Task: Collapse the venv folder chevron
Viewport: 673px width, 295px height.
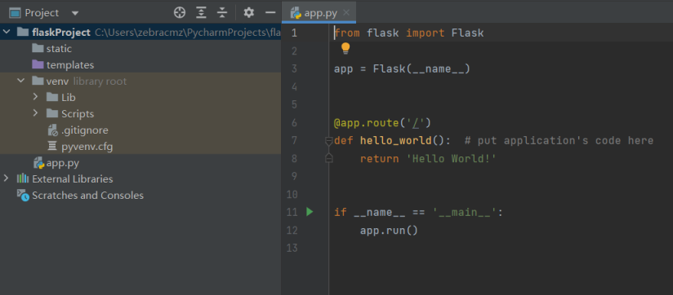Action: pos(21,81)
